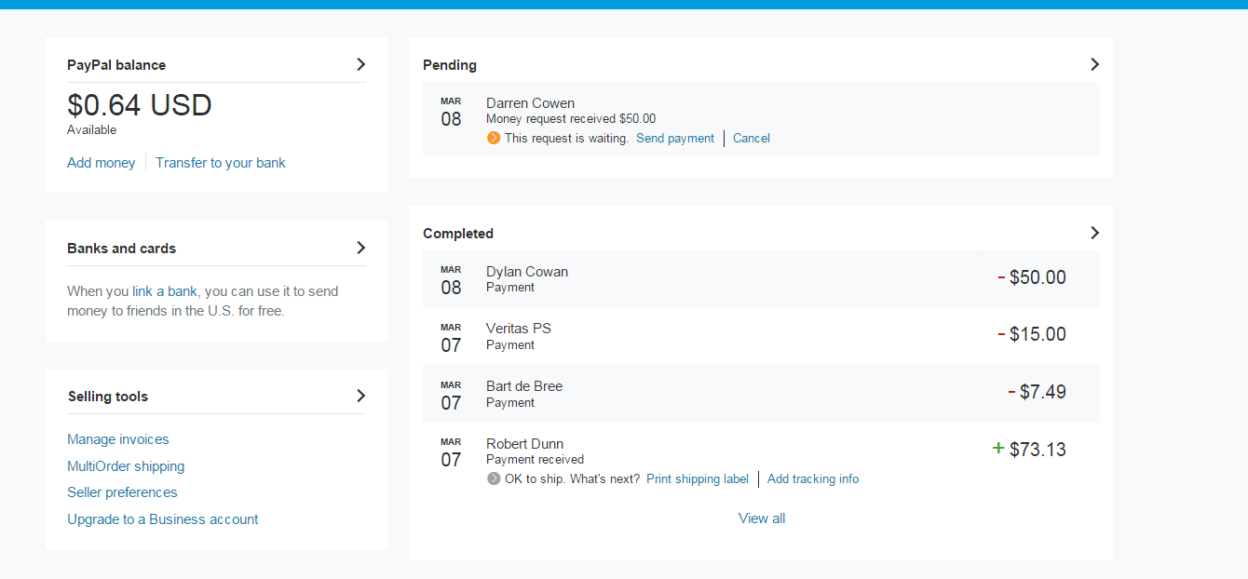The image size is (1248, 579).
Task: Click the gray OK to ship icon
Action: point(494,478)
